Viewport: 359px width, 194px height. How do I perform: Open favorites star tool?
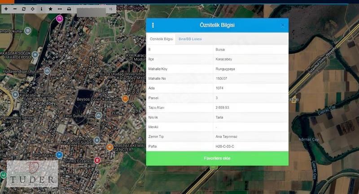click(50, 9)
